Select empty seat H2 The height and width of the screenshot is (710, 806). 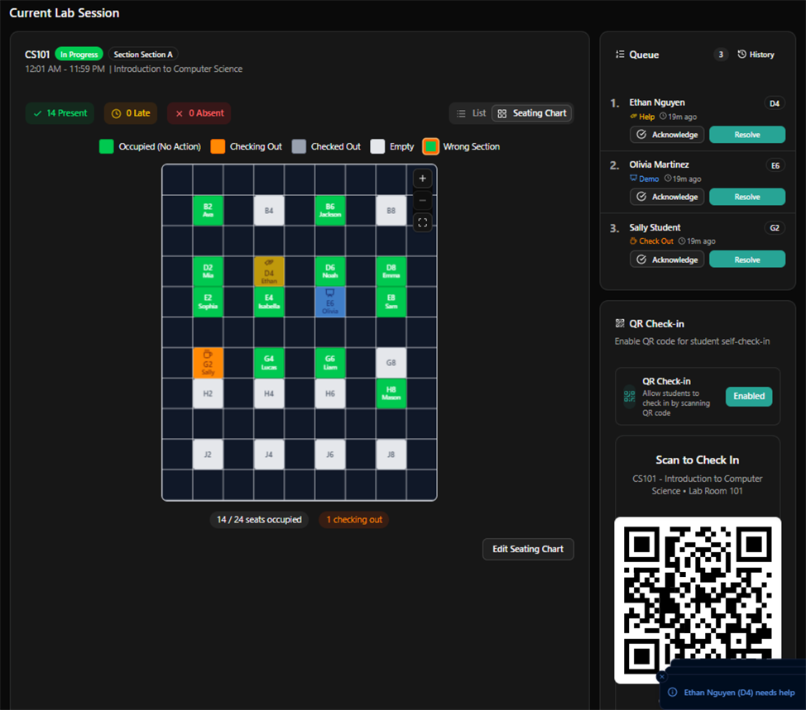point(208,393)
